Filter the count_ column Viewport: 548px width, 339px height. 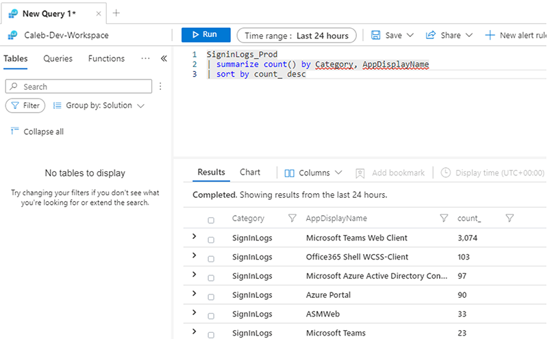click(x=510, y=218)
